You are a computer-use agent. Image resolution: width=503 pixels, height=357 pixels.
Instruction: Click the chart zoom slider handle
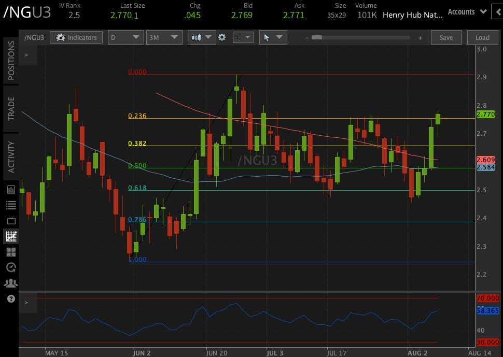[317, 37]
